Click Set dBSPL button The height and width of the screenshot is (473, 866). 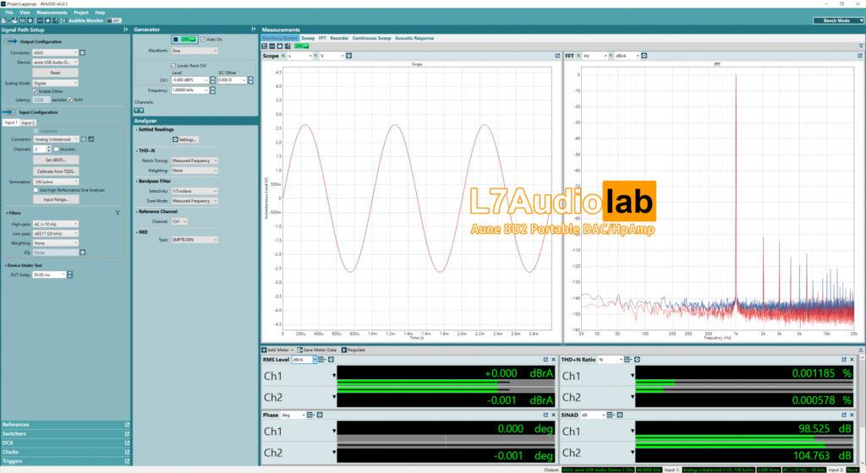point(56,160)
